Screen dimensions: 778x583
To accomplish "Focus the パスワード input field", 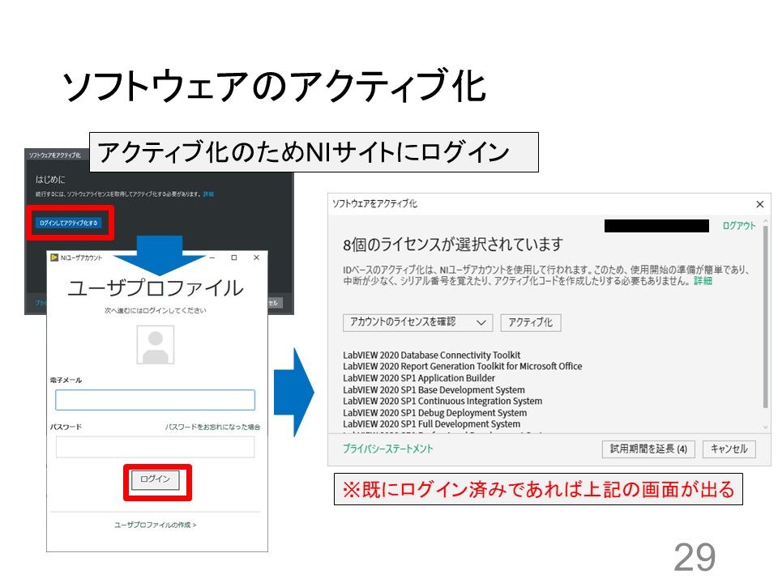I will [x=156, y=447].
